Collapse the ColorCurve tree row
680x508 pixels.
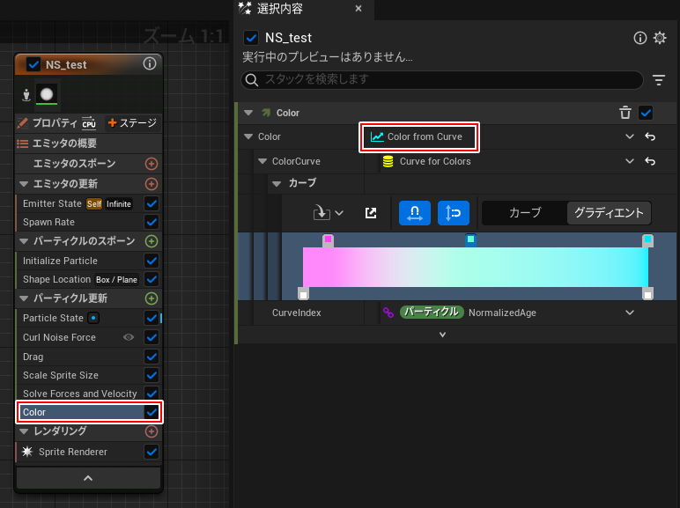point(262,162)
